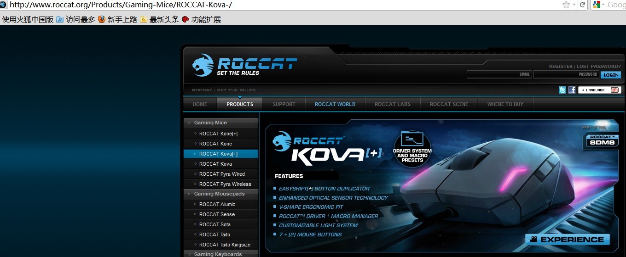
Task: Select ROCCAT Sota in the sidebar
Action: (x=221, y=224)
